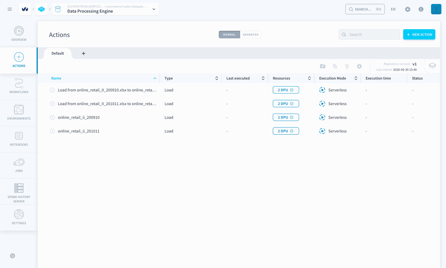Click the Data Processing Engine box icon

click(58, 9)
